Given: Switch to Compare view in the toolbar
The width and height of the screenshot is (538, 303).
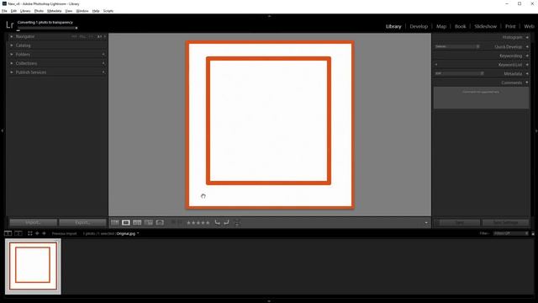Looking at the screenshot, I should [x=137, y=222].
